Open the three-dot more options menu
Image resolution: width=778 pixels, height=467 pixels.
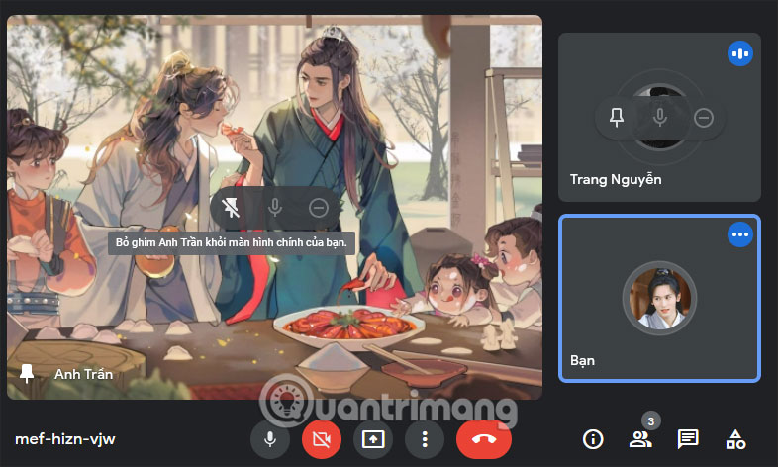coord(425,439)
